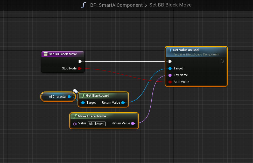The height and width of the screenshot is (163, 253).
Task: Click the Return Value pin on Make Literal Name
Action: point(133,124)
